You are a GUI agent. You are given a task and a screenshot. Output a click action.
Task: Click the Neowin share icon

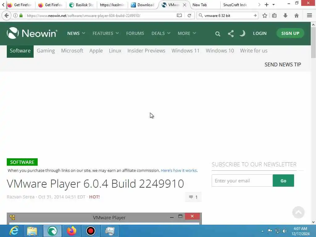pos(231,33)
